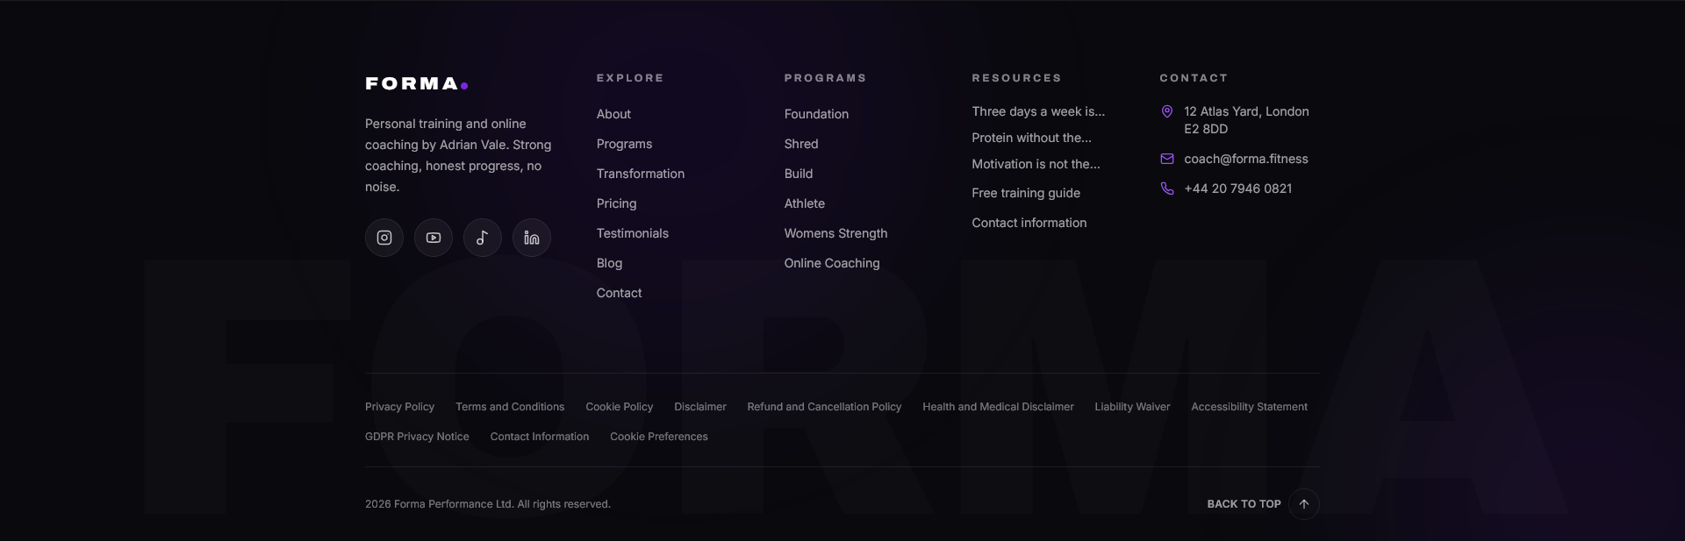Screen dimensions: 1685x541
Task: Open the Privacy Policy link
Action: pos(399,407)
